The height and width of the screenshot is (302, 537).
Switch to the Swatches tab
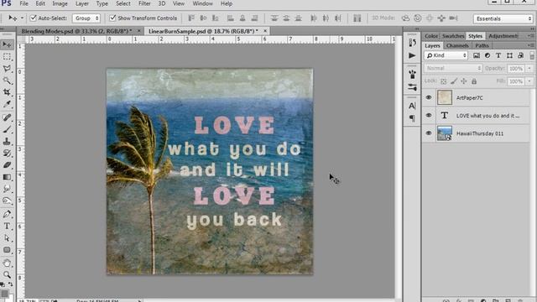453,36
